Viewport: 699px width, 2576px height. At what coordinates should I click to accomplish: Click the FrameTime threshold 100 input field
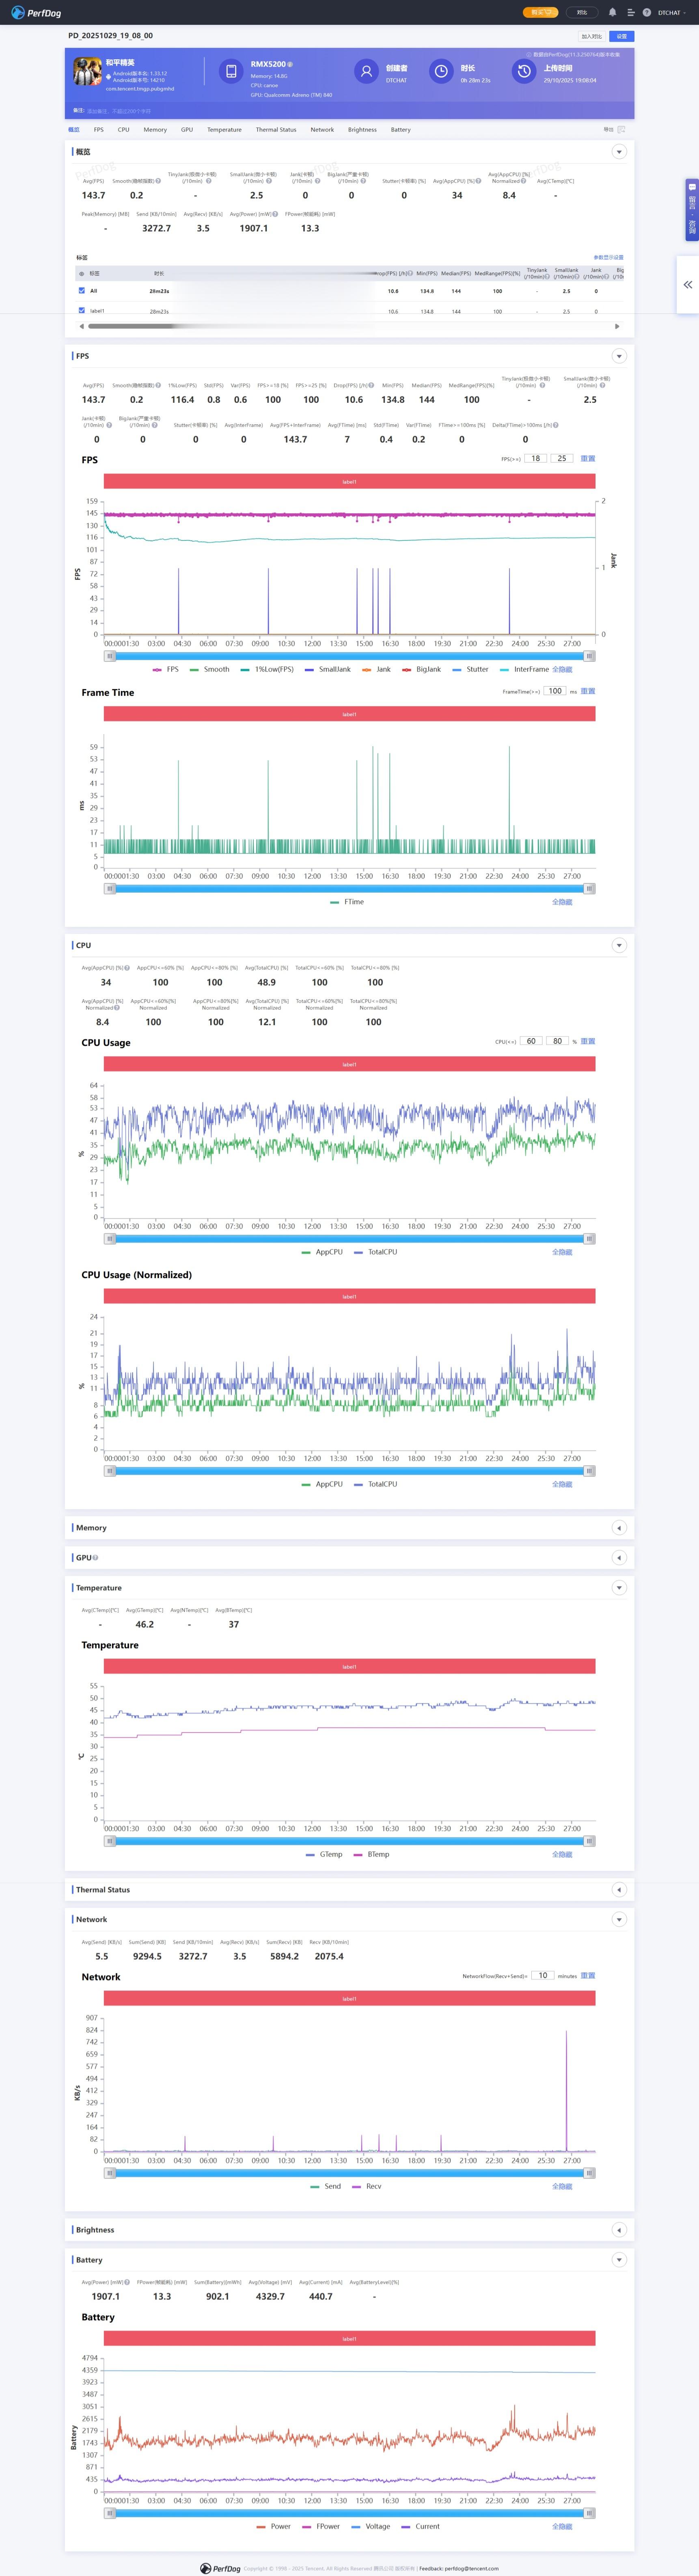[555, 691]
